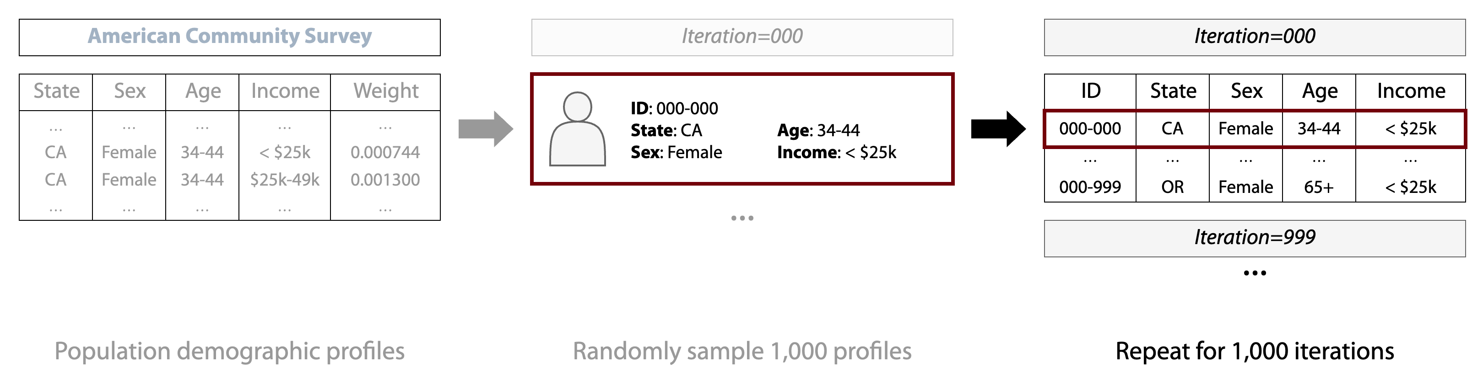Click the 'Population demographic profiles' caption
Screen dimensions: 1483x384
point(229,351)
